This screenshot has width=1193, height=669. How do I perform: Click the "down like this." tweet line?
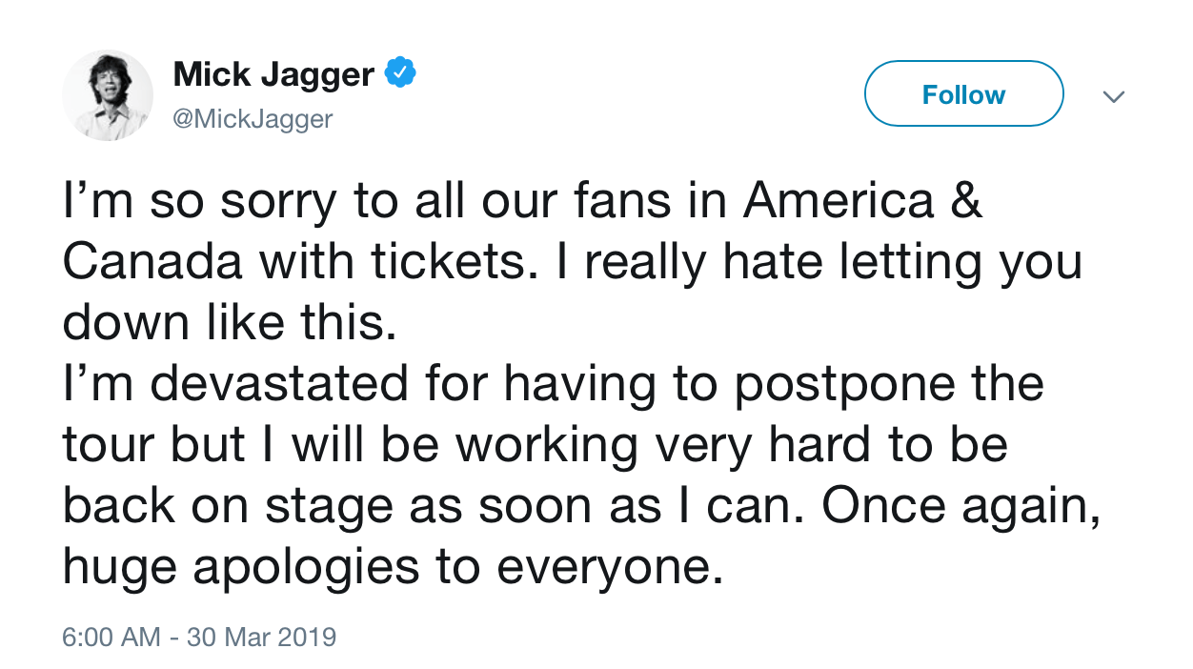tap(229, 322)
